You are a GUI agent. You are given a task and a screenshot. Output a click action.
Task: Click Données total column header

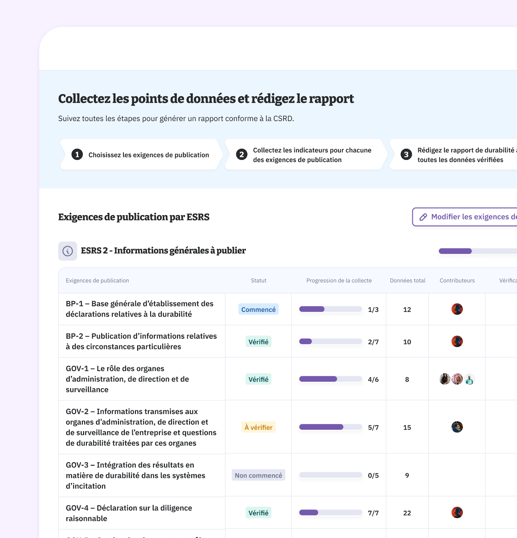(x=407, y=280)
